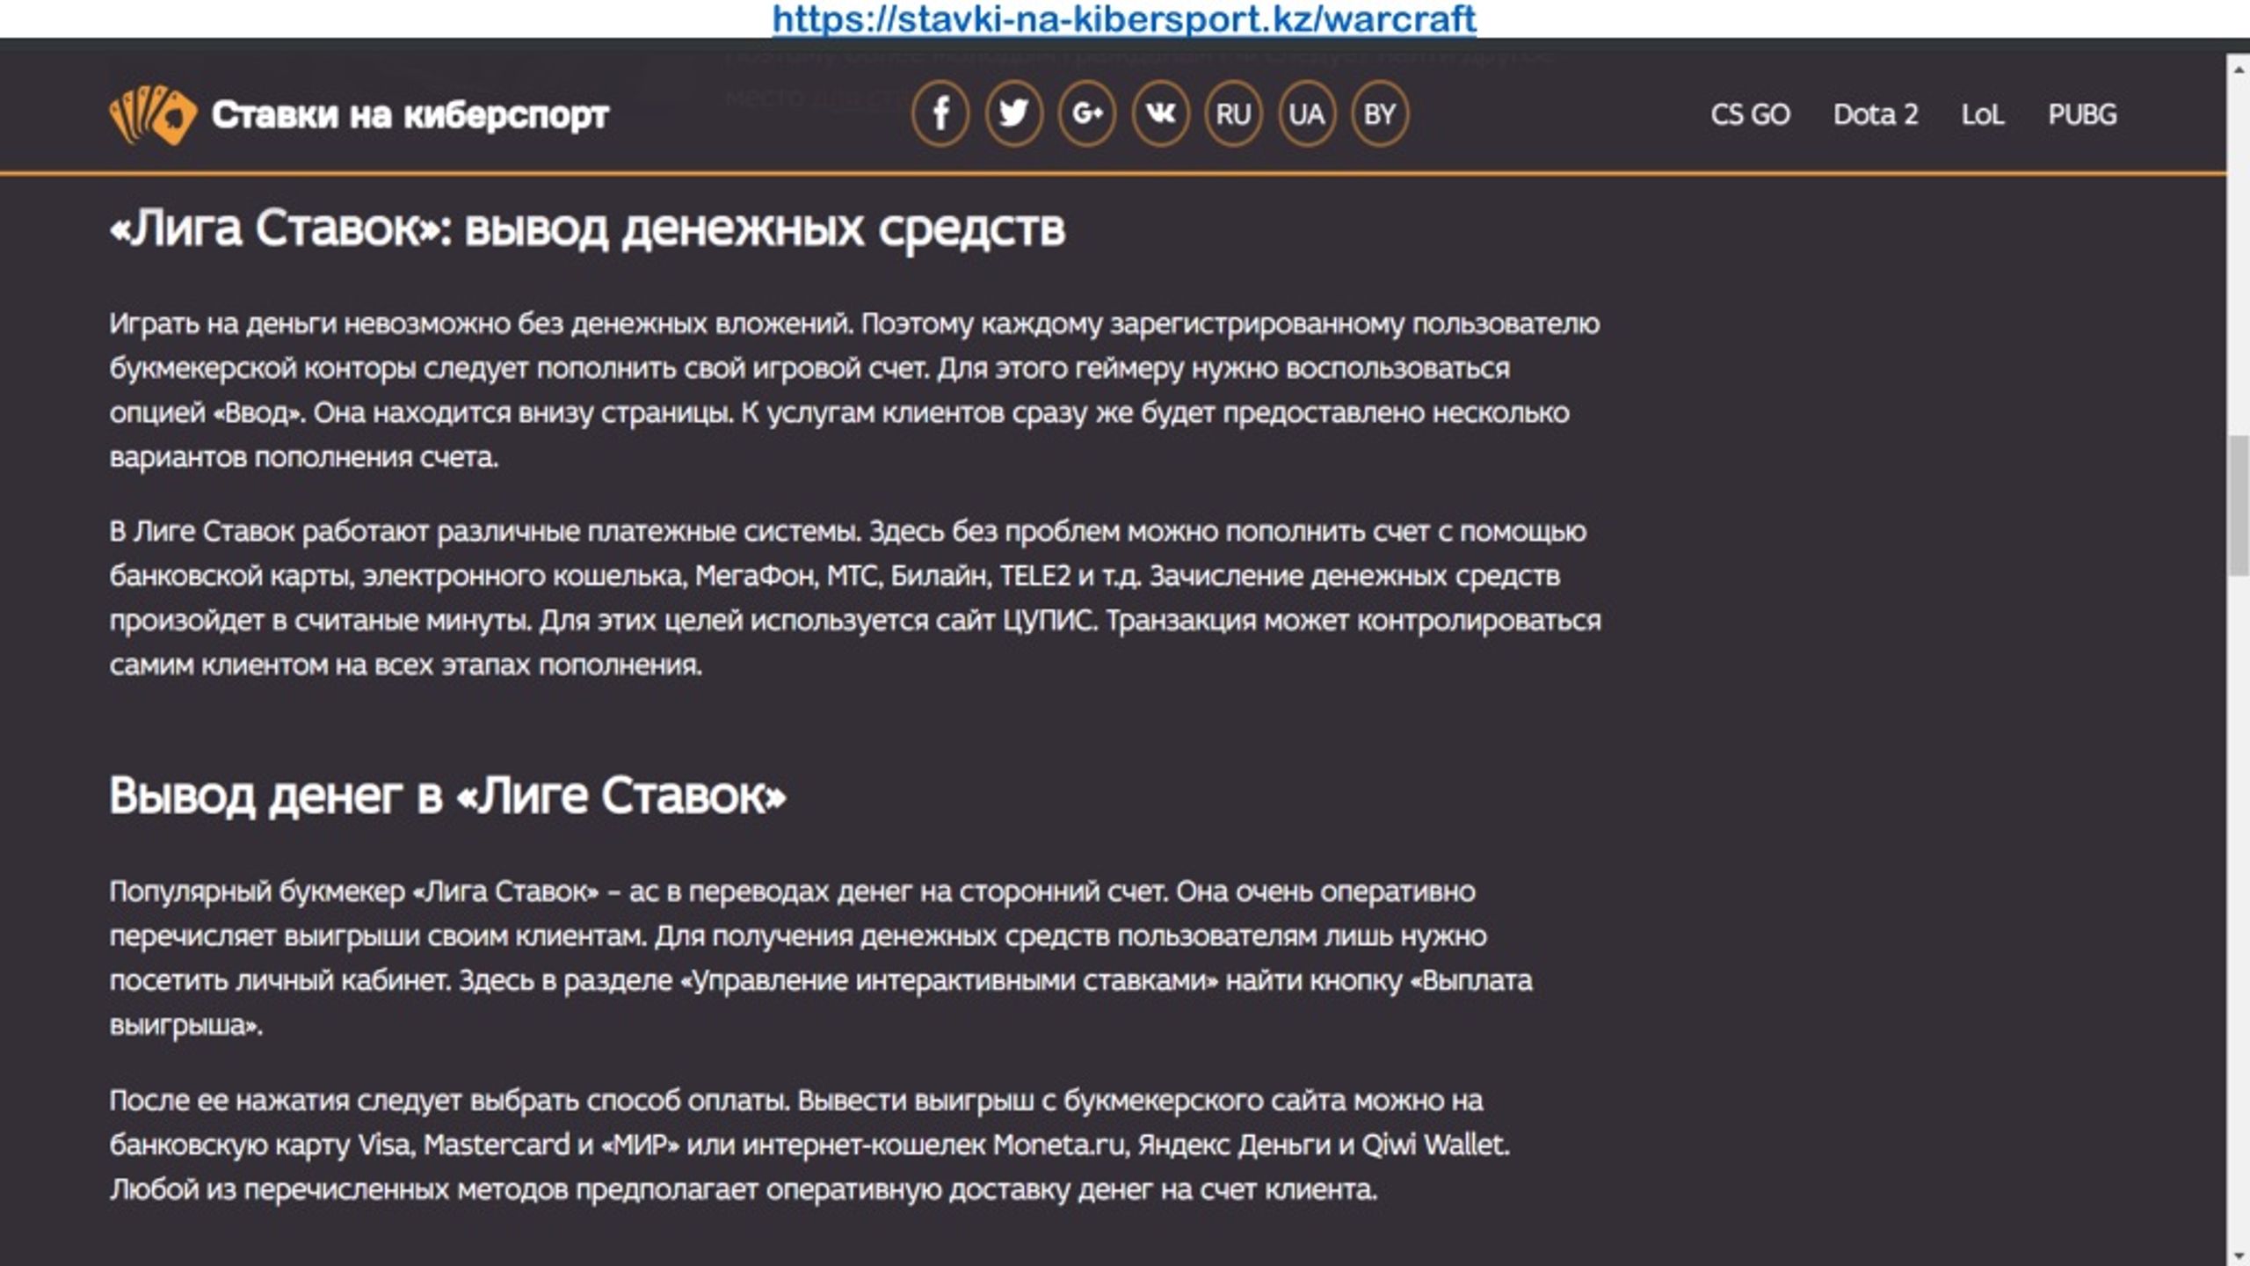The height and width of the screenshot is (1266, 2250).
Task: Open the Dota 2 menu item
Action: click(1876, 115)
